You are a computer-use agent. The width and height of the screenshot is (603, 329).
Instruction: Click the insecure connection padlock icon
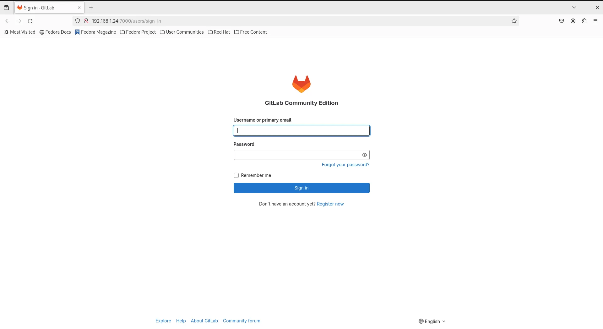(x=86, y=21)
